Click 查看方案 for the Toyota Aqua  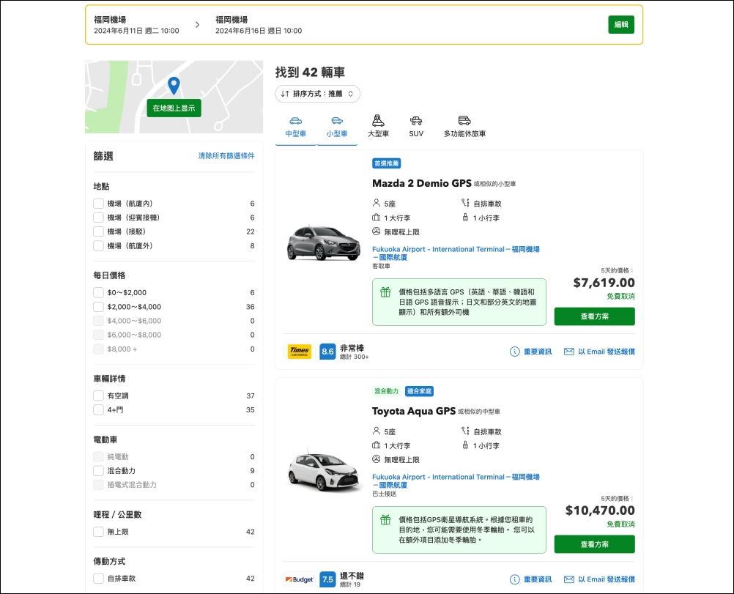coord(595,544)
